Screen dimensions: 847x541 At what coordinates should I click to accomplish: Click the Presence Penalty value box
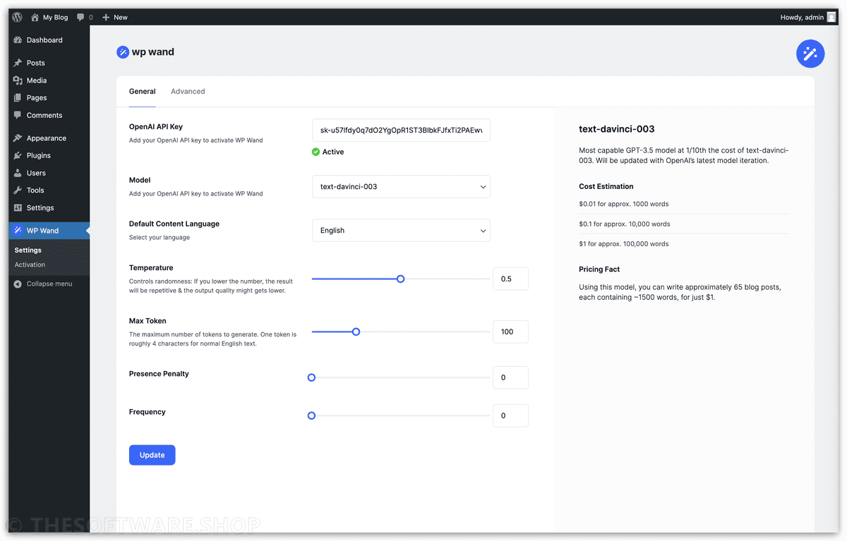coord(510,377)
